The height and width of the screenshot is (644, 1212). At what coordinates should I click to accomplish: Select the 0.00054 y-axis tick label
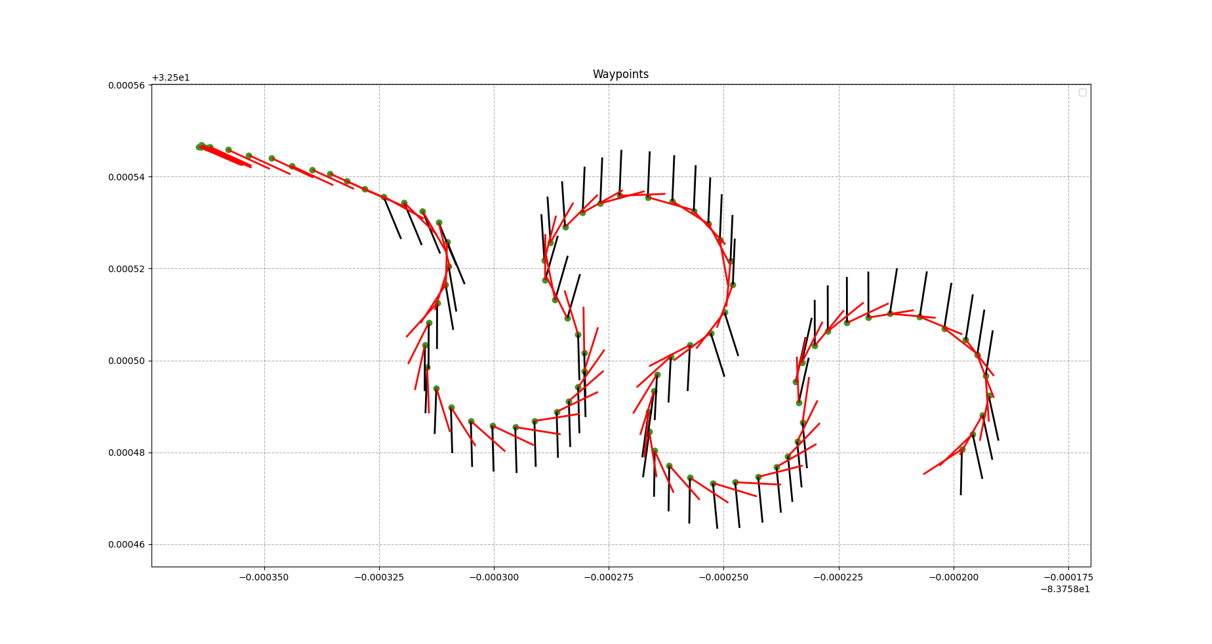coord(127,177)
